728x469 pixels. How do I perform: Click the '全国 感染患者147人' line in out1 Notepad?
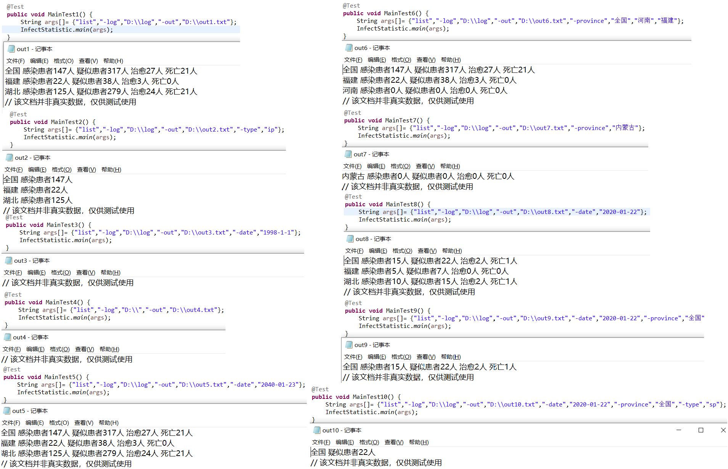pyautogui.click(x=101, y=71)
